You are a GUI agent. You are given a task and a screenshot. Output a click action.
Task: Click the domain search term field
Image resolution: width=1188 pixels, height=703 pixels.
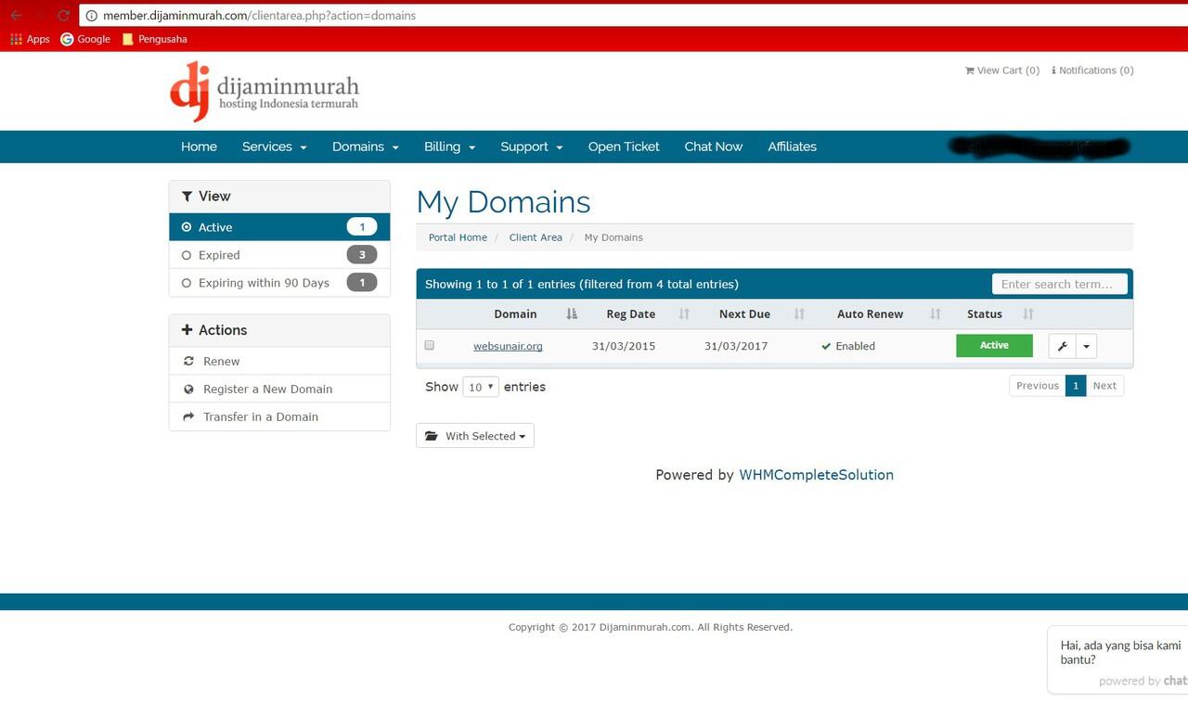coord(1059,284)
